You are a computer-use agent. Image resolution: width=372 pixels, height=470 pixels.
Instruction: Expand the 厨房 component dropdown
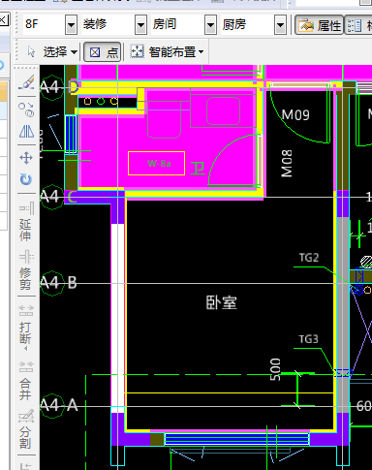[280, 24]
